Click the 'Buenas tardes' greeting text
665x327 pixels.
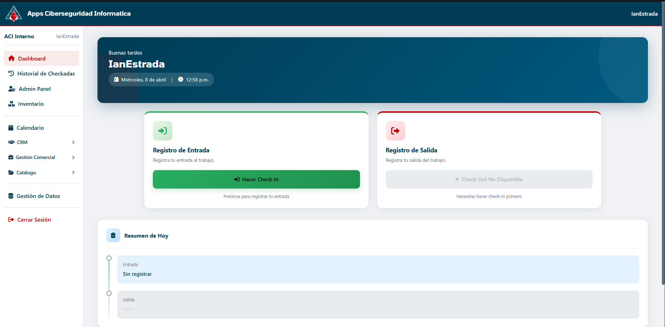pos(125,53)
